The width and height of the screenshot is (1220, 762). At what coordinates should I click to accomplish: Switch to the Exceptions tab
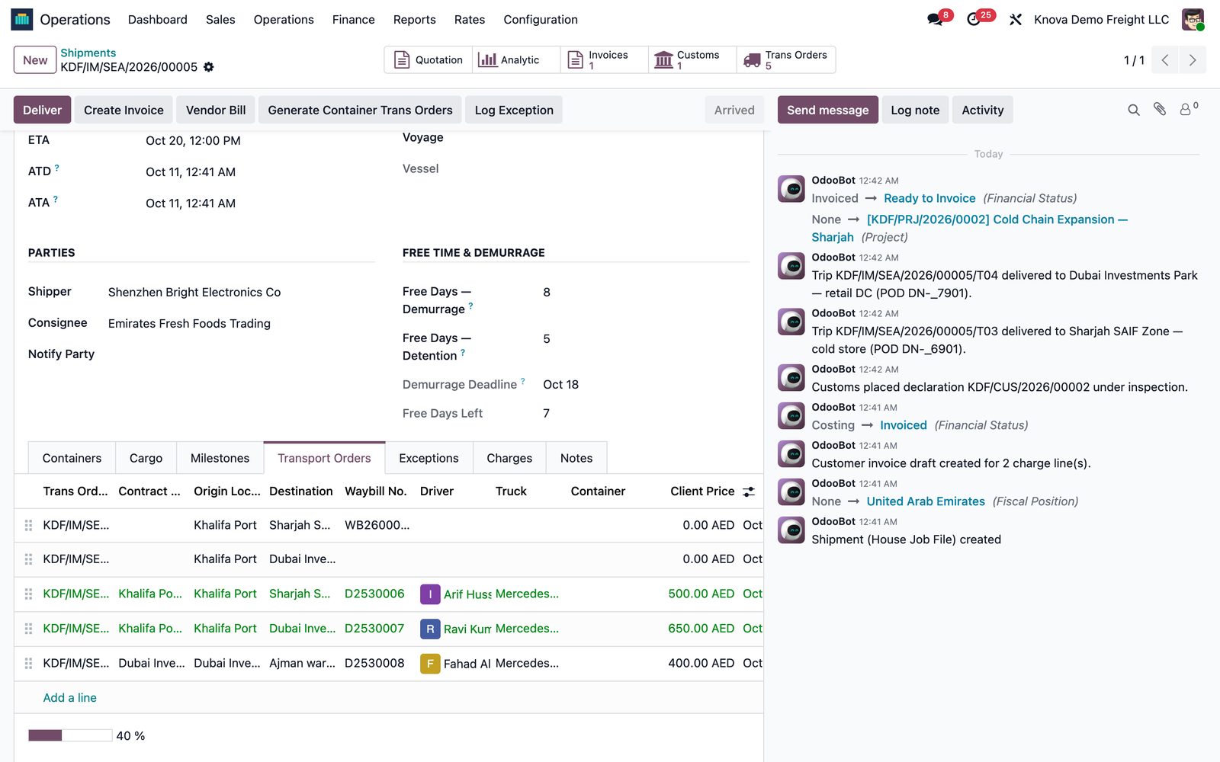(429, 458)
